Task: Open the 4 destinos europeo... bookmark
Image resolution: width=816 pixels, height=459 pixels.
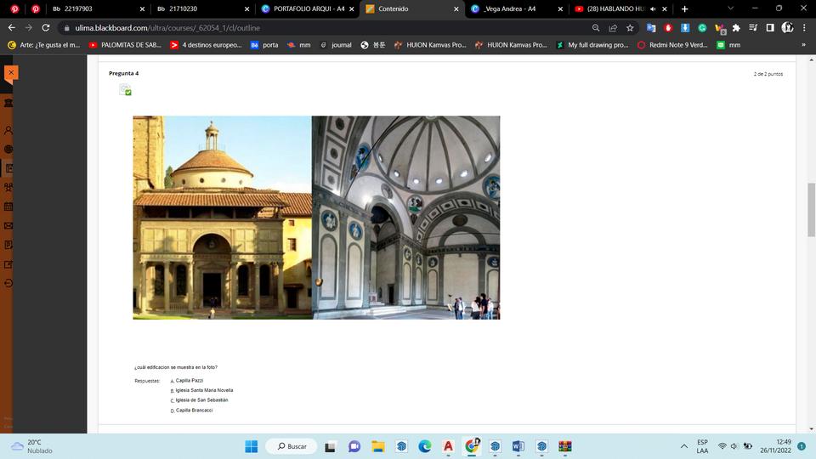Action: point(206,45)
